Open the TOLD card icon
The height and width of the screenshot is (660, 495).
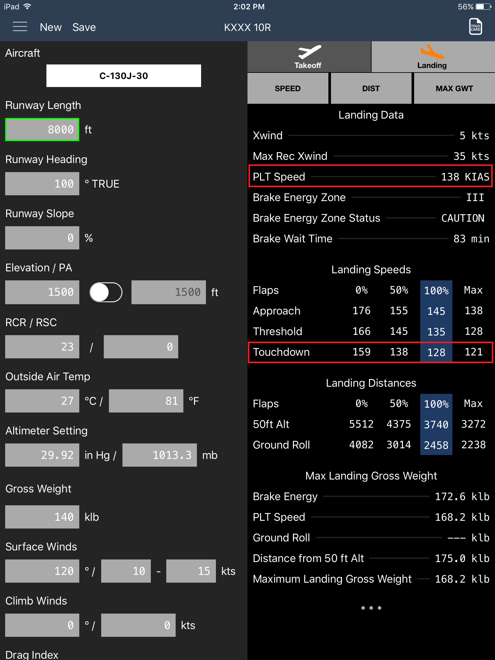(475, 27)
